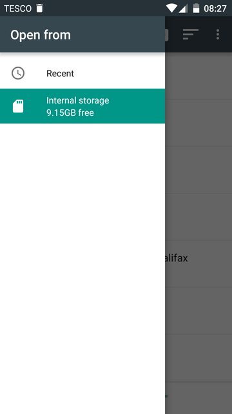This screenshot has height=414, width=232.
Task: Select Internal storage location
Action: pos(82,106)
